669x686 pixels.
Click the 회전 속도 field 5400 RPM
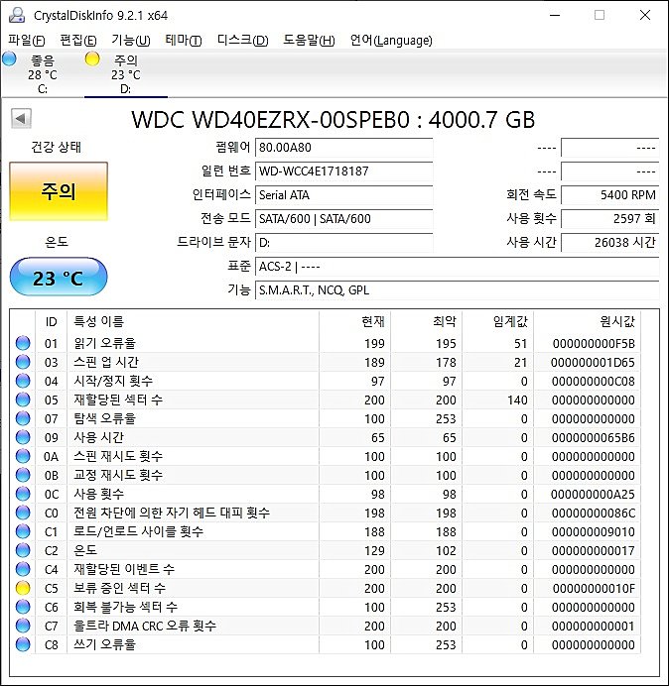click(609, 194)
